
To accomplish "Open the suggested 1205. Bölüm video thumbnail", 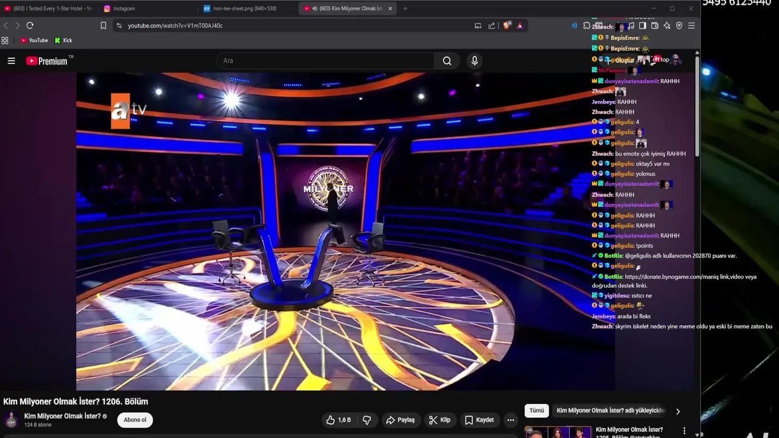I will (x=558, y=432).
